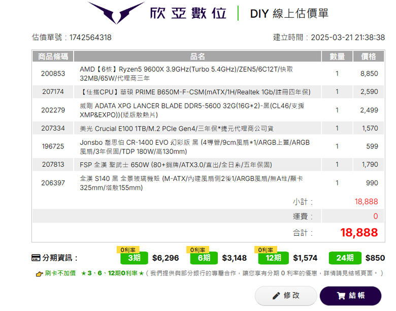This screenshot has height=311, width=396.
Task: Click the price 1,790
Action: point(370,164)
